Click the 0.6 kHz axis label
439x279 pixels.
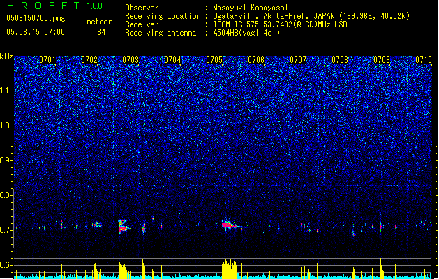tap(6, 265)
